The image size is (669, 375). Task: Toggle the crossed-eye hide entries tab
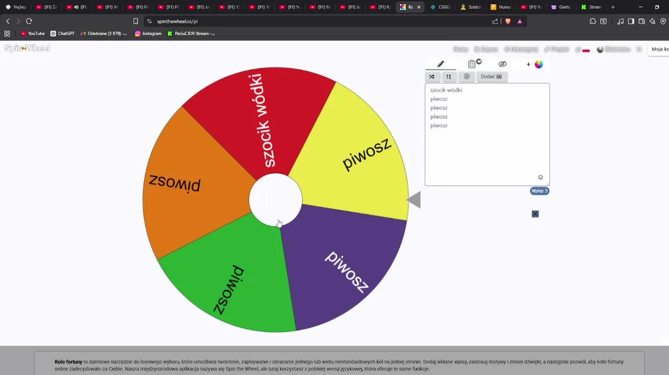click(x=503, y=64)
